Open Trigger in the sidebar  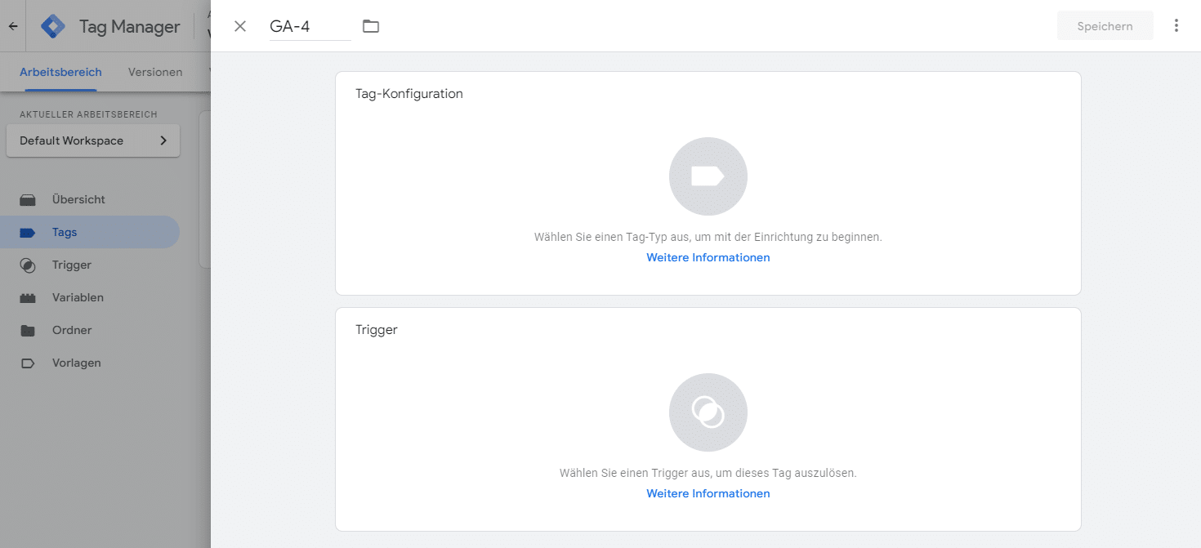coord(90,265)
